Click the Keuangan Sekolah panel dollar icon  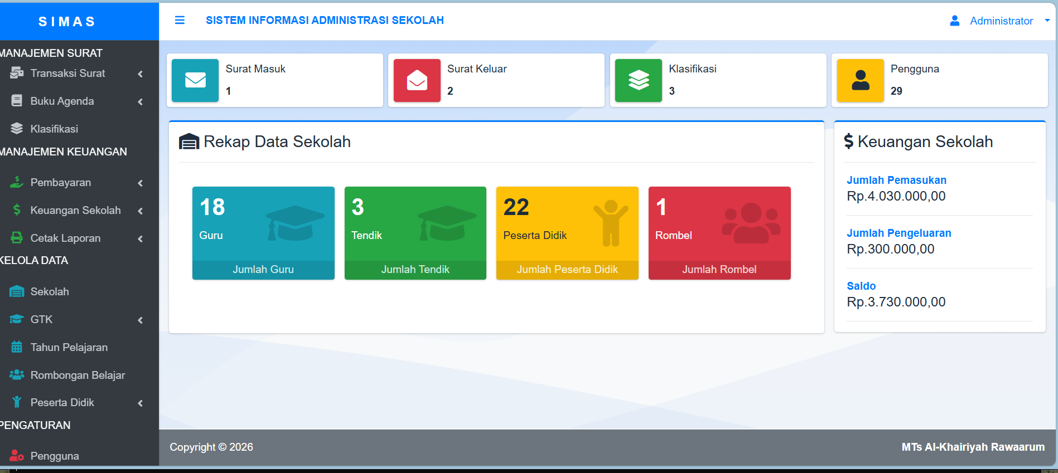(849, 142)
